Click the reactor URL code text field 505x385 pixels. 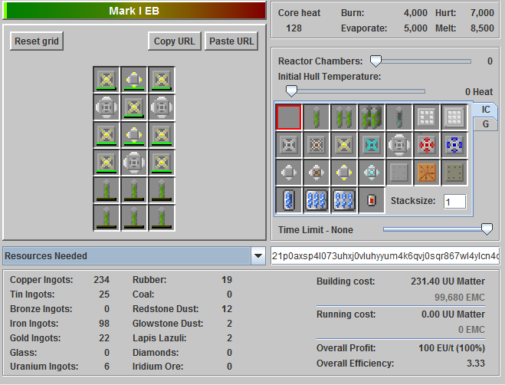click(x=385, y=255)
